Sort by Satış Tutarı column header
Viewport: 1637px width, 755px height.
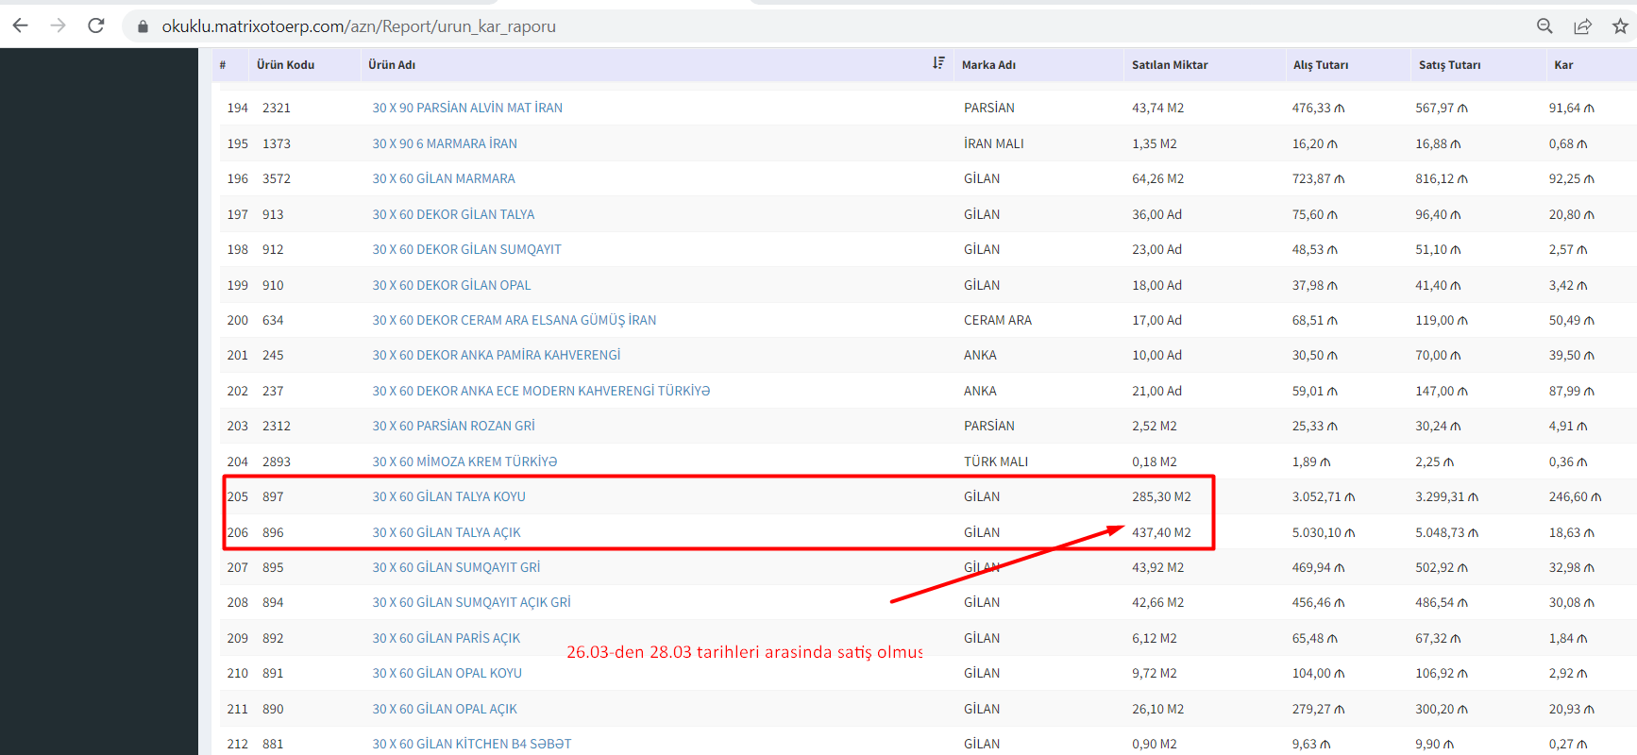(1449, 65)
